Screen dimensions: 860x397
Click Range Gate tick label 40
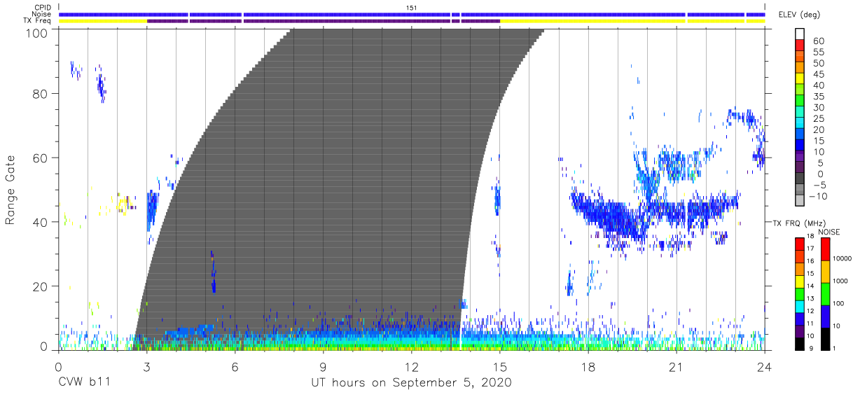pyautogui.click(x=39, y=222)
